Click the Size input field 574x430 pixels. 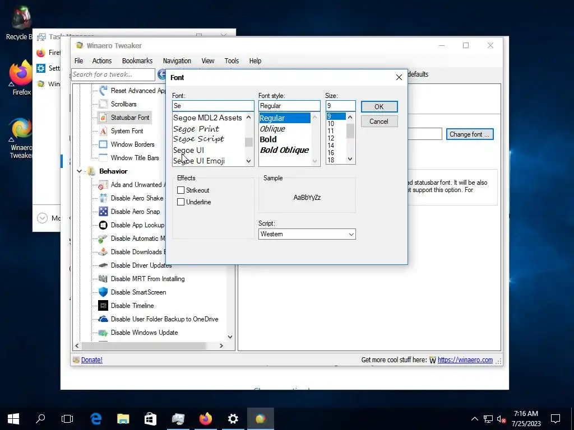pos(340,106)
